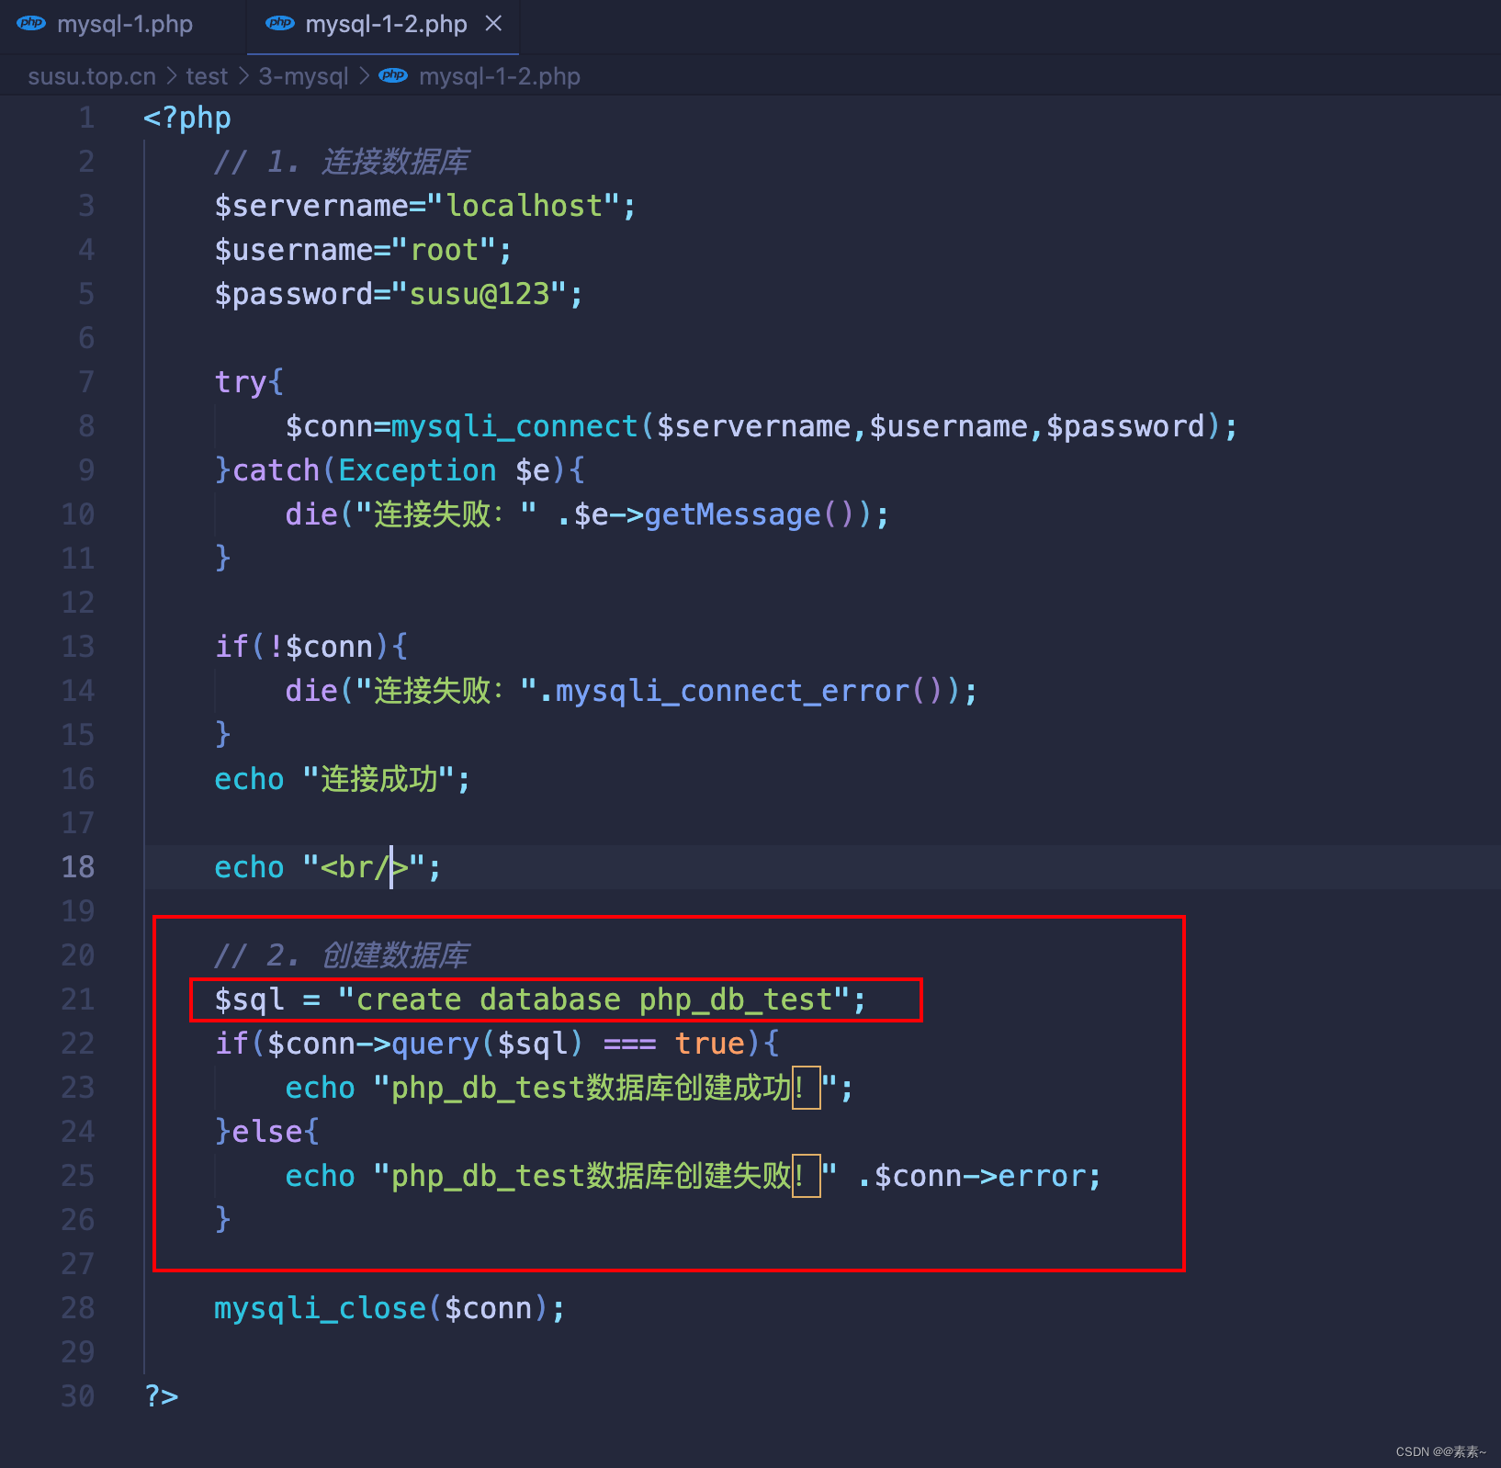Click the string "susu@123"
Viewport: 1501px width, 1468px height.
(480, 294)
